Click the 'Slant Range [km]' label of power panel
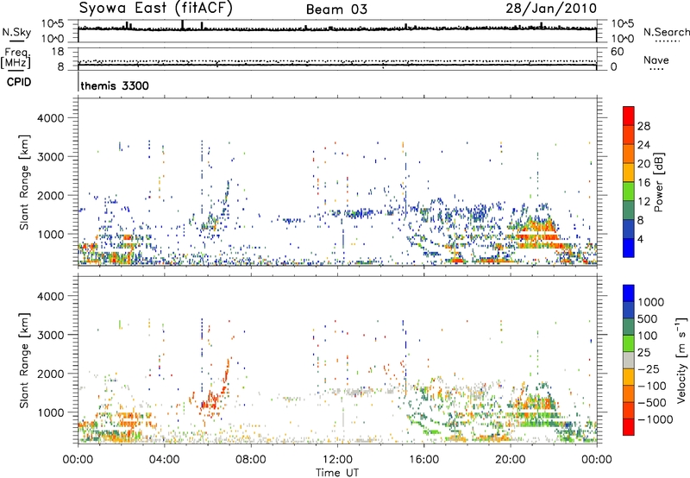The width and height of the screenshot is (690, 478). [x=24, y=182]
